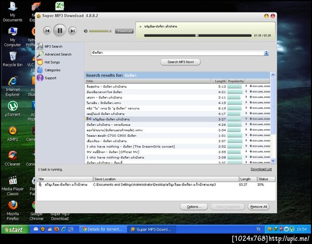Open AIMP2 desktop icon
The image size is (312, 244).
coord(12,134)
